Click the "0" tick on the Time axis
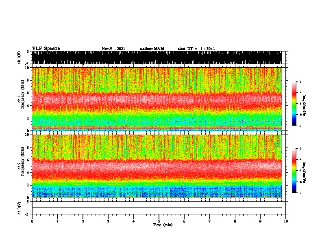Image resolution: width=322 pixels, height=248 pixels. 32,221
